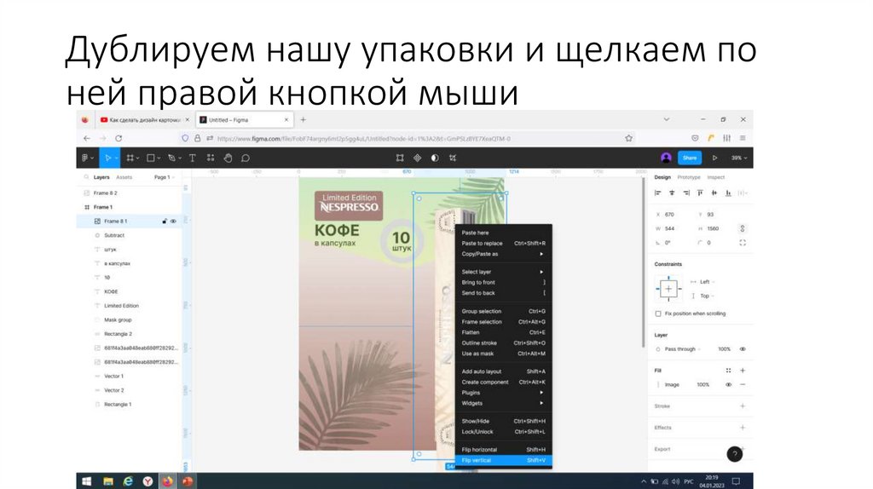Image resolution: width=873 pixels, height=489 pixels.
Task: Expand the Pass through blend mode dropdown
Action: [x=683, y=348]
